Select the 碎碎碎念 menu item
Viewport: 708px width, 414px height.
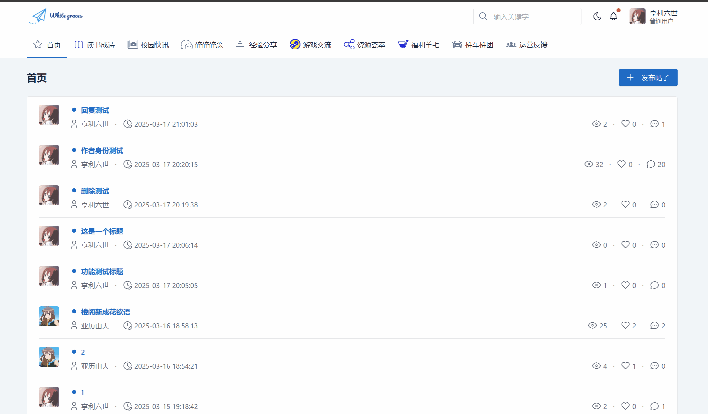click(202, 45)
